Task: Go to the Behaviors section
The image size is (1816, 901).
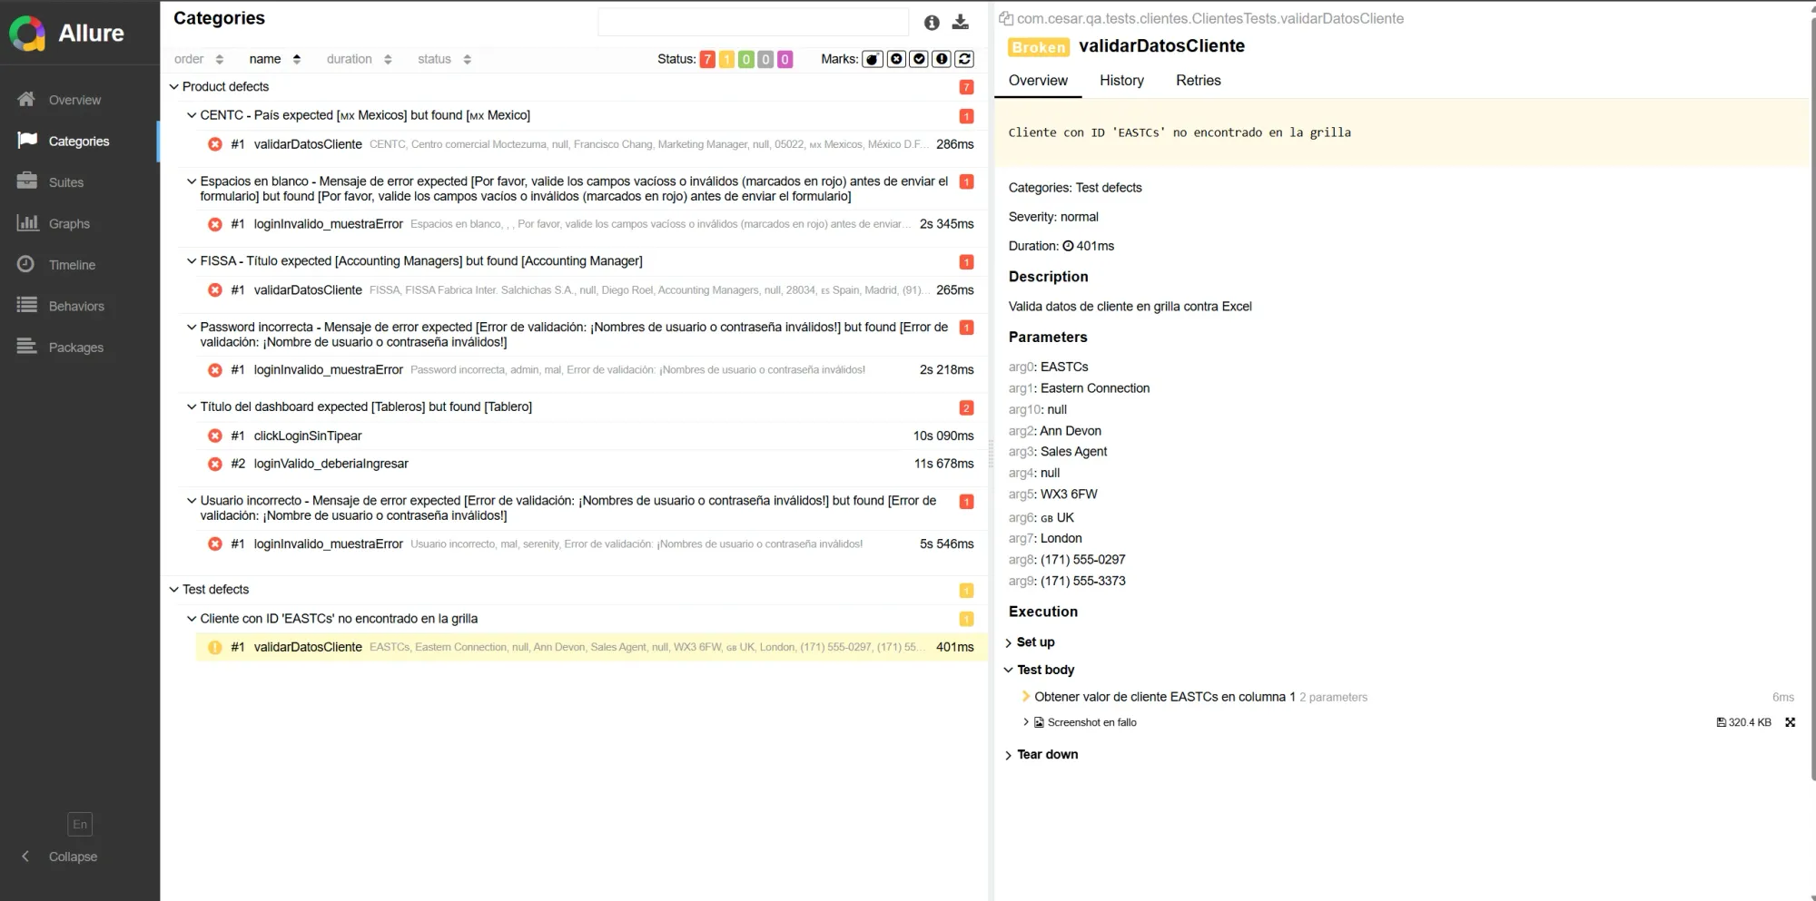Action: pos(76,306)
